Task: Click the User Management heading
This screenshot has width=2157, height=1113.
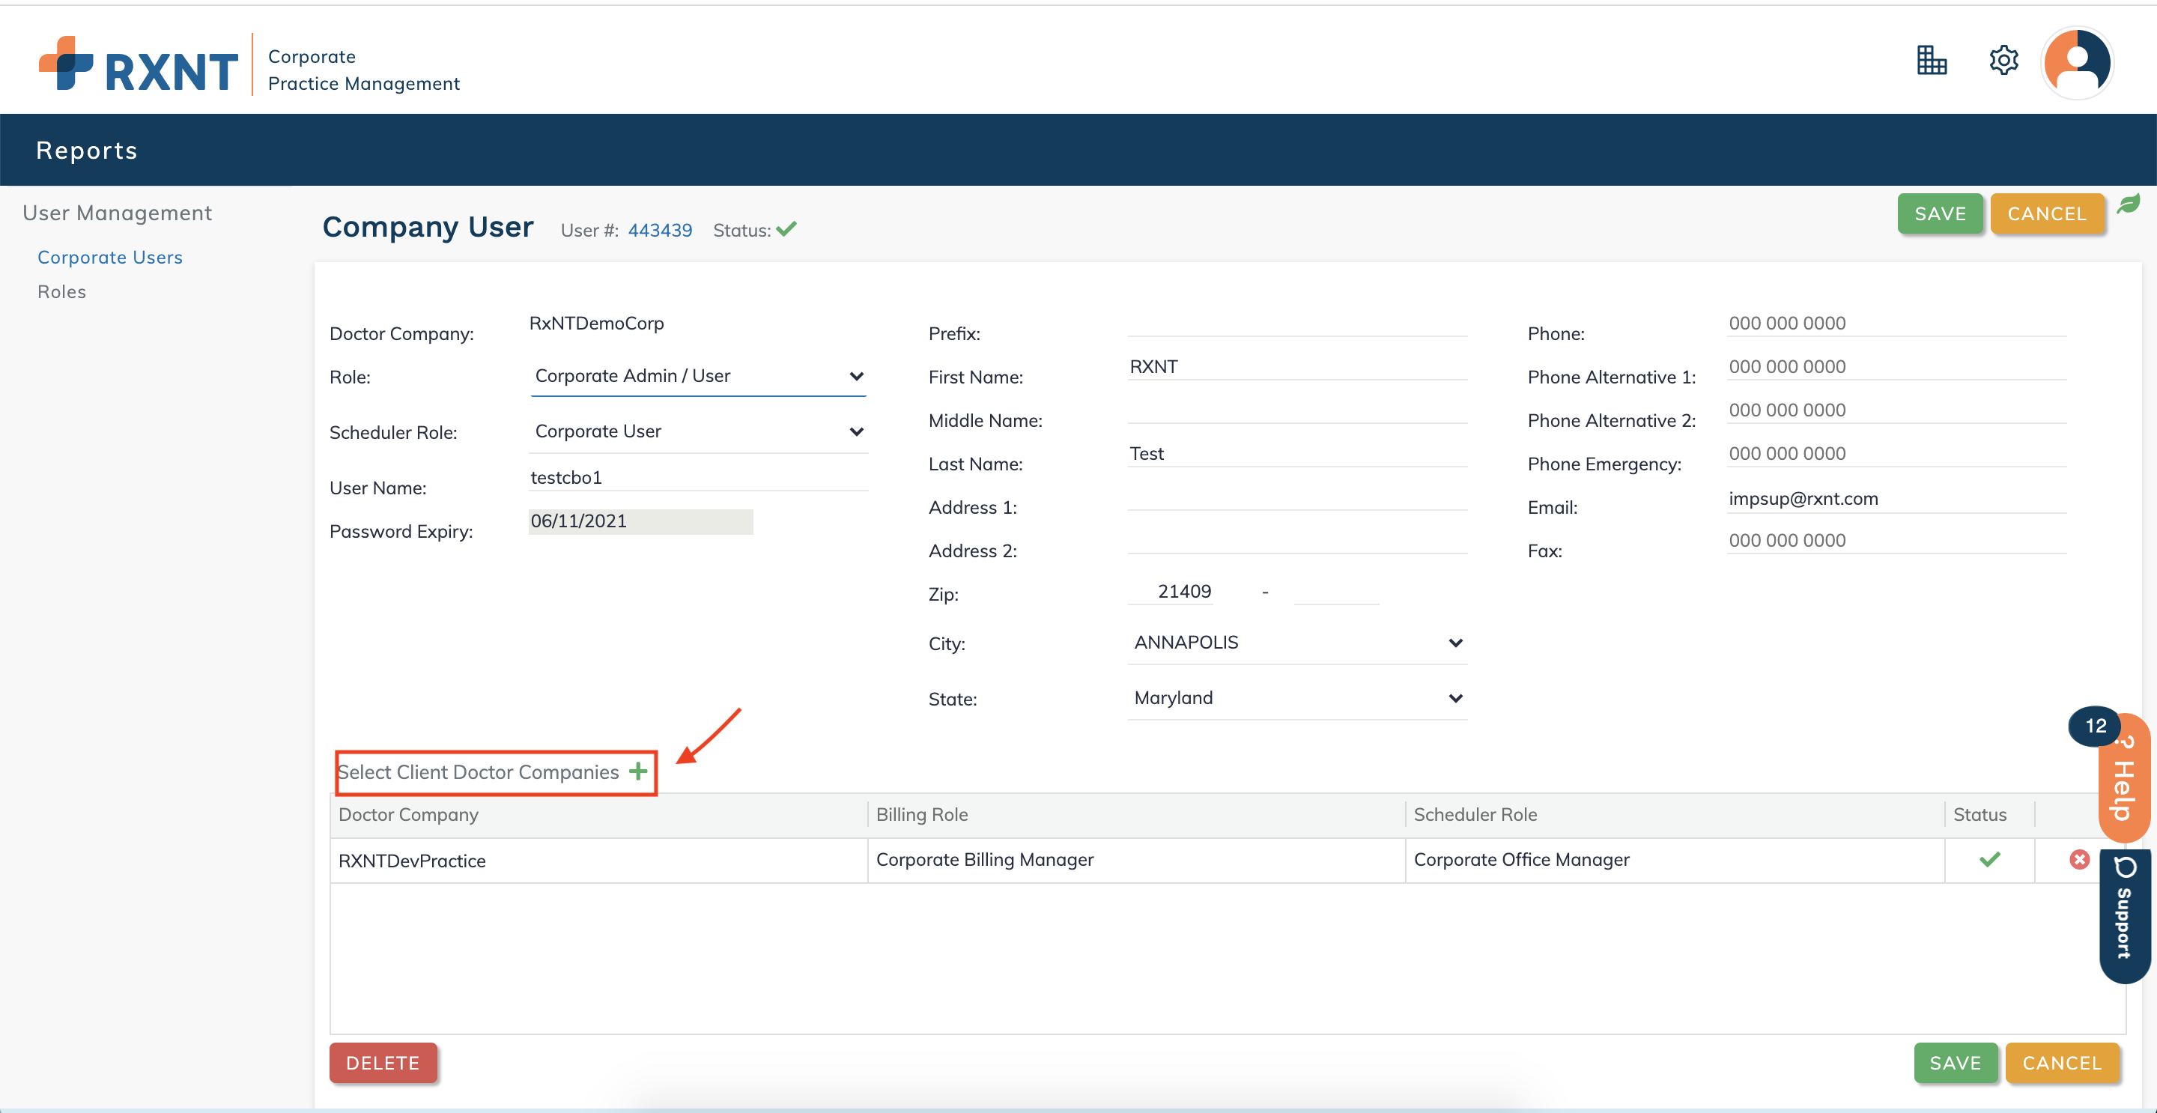Action: [118, 213]
